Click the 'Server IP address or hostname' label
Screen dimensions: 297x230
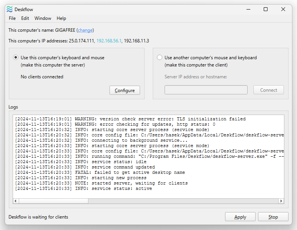196,77
